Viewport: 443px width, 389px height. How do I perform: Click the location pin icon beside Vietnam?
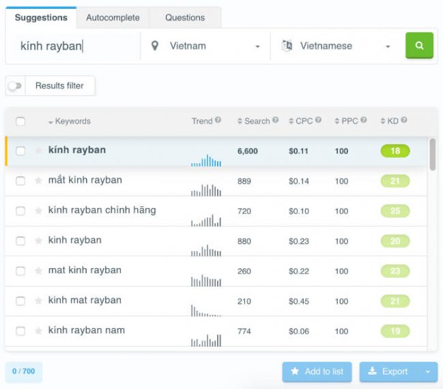tap(154, 46)
